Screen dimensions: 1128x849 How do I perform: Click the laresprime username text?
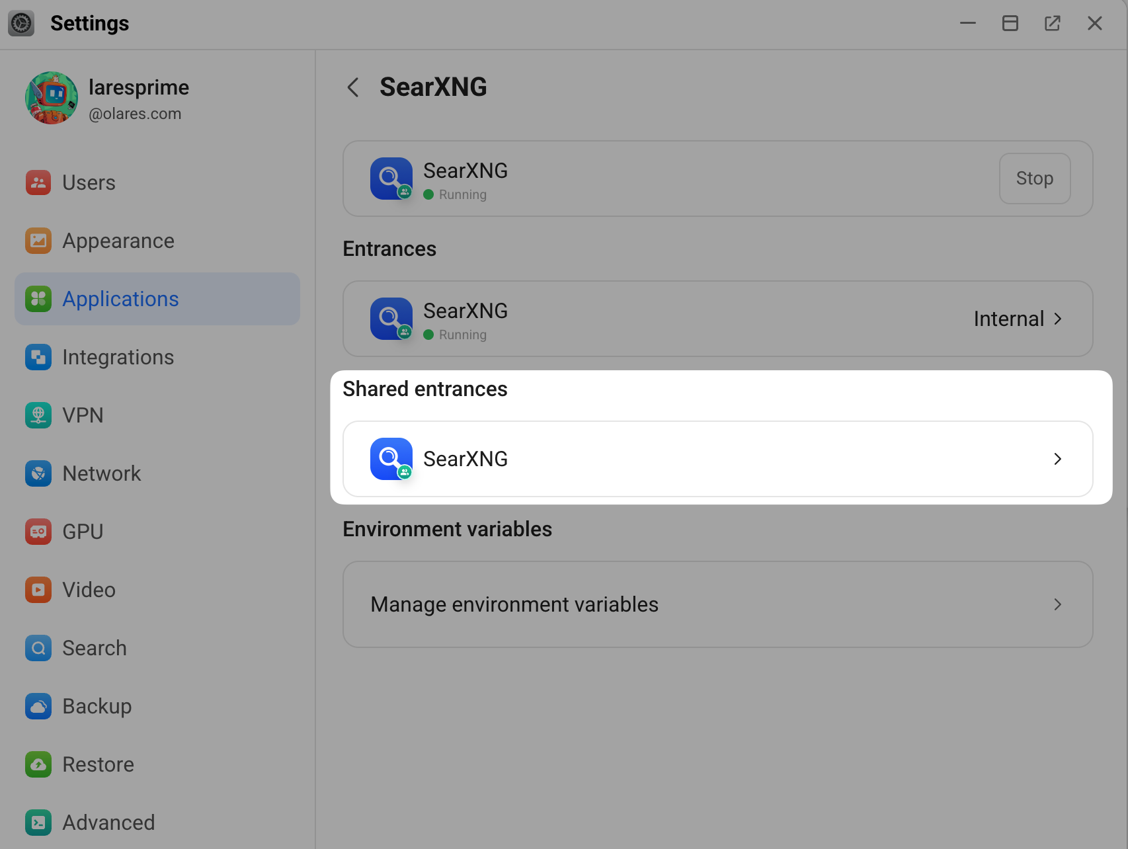(x=139, y=87)
